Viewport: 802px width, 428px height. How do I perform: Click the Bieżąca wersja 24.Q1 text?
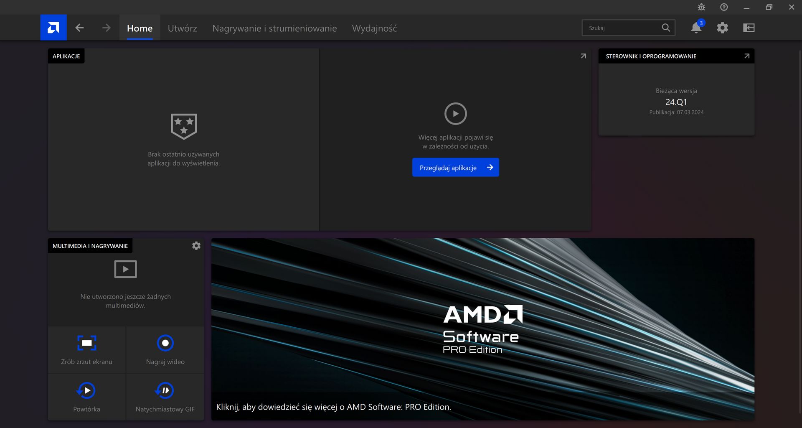pos(676,97)
